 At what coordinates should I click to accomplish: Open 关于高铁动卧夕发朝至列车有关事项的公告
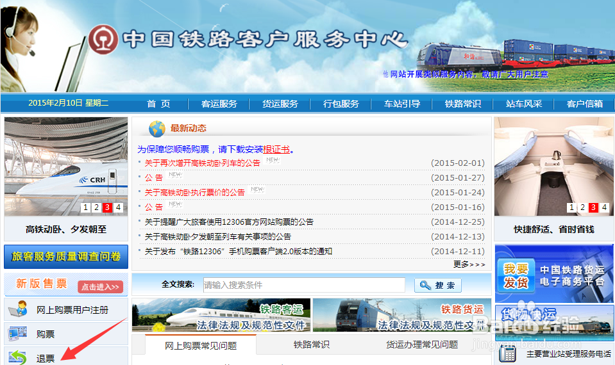coord(218,236)
